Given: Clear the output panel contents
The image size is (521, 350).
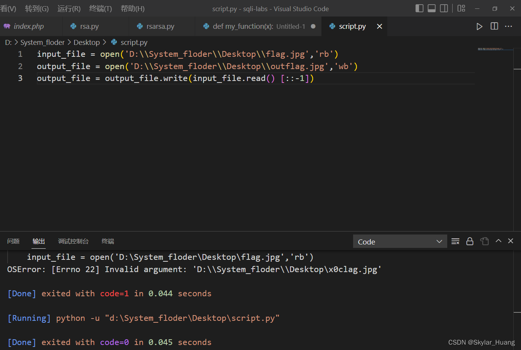Looking at the screenshot, I should [455, 241].
